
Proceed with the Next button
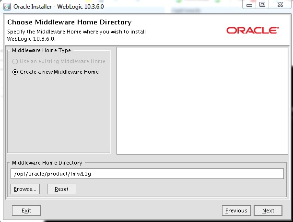point(268,211)
